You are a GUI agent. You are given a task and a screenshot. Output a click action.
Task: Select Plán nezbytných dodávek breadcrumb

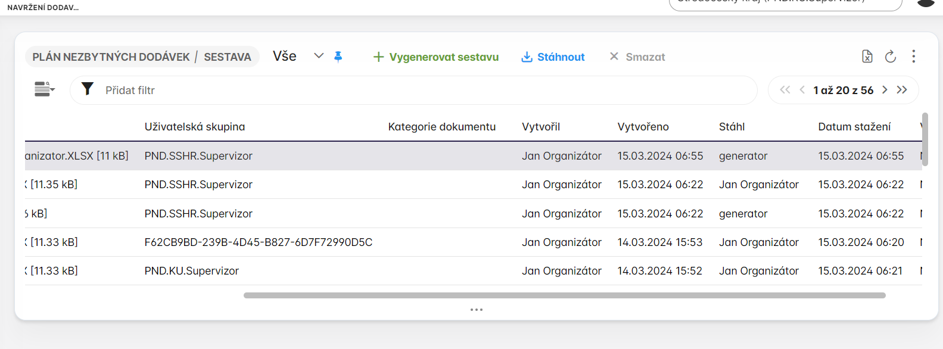click(111, 57)
